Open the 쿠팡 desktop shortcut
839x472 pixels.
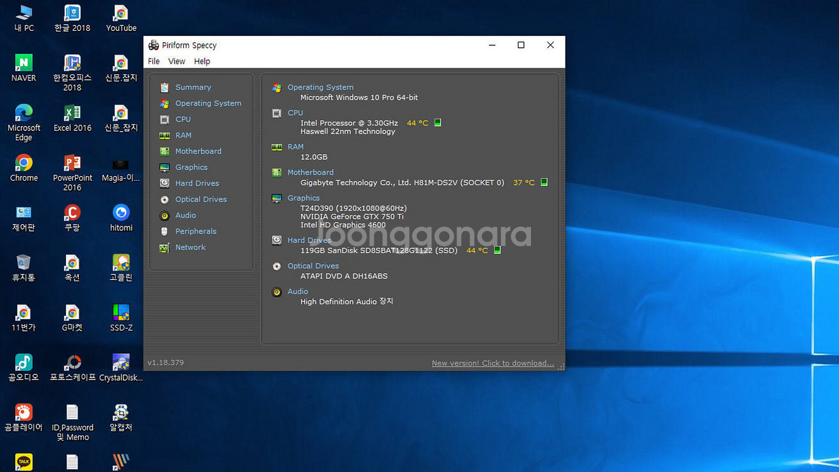(x=72, y=218)
